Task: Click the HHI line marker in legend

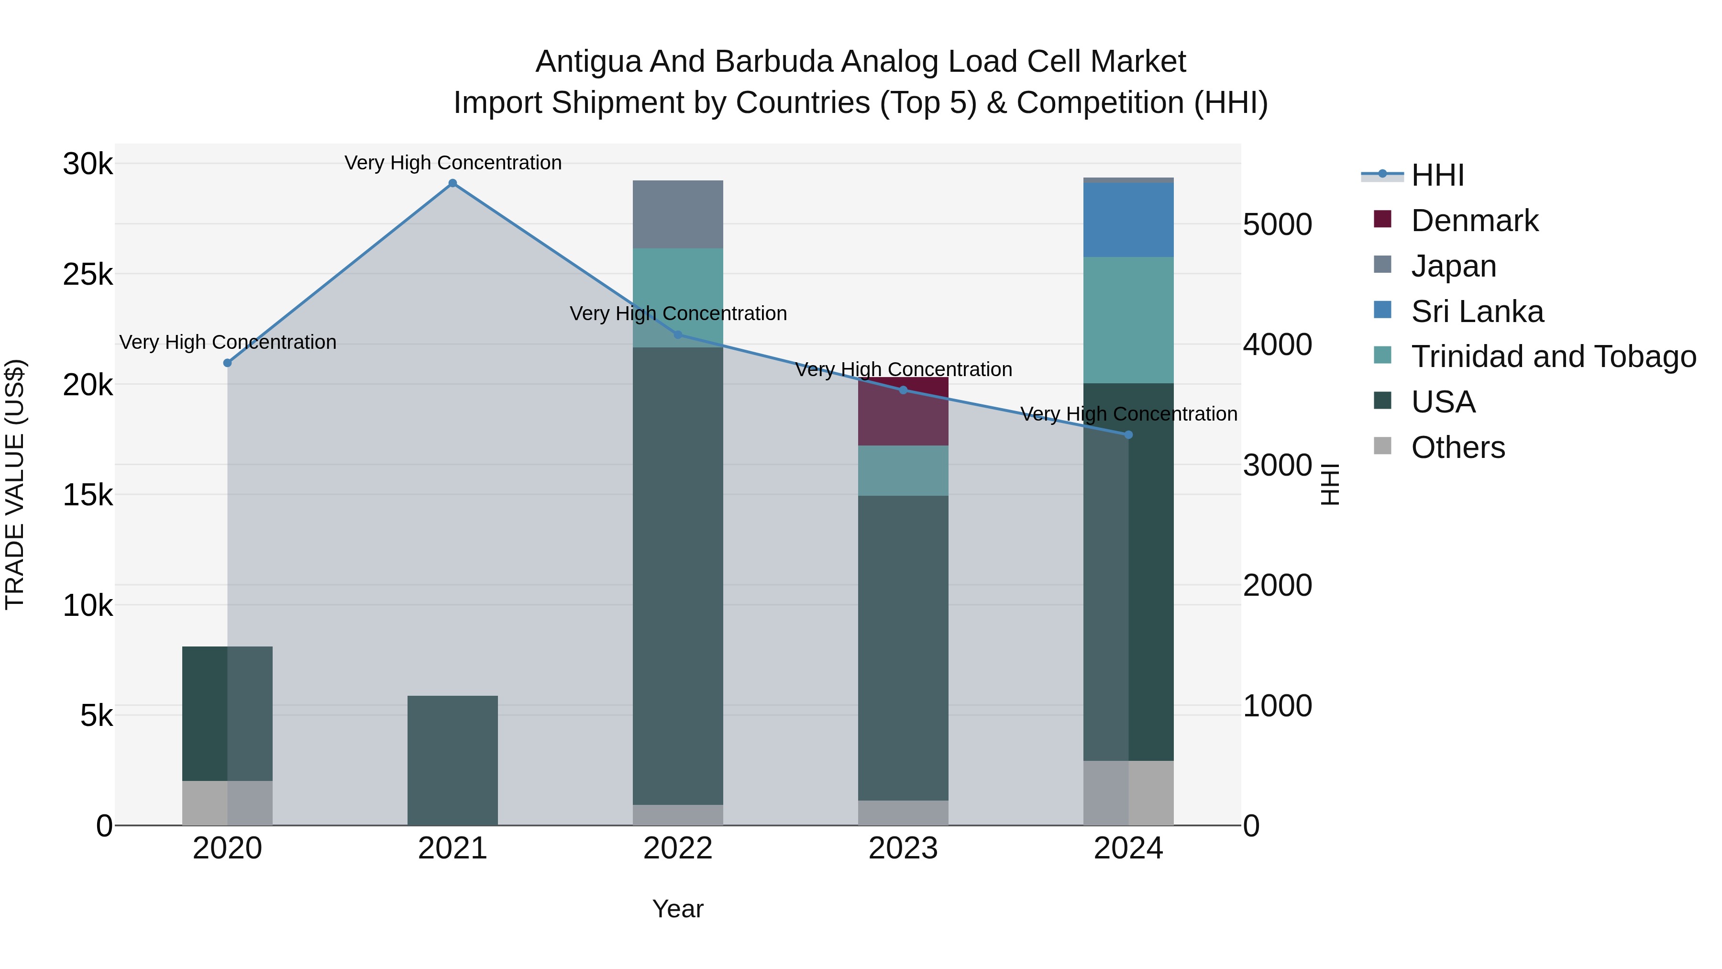Action: (x=1382, y=174)
